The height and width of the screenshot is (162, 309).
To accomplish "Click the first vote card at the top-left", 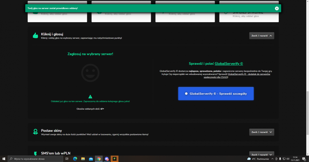I will point(57,11).
